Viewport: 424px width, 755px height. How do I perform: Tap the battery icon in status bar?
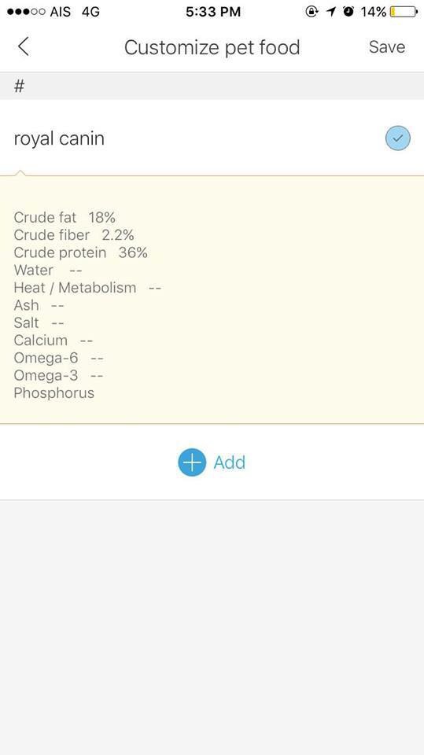pyautogui.click(x=404, y=12)
